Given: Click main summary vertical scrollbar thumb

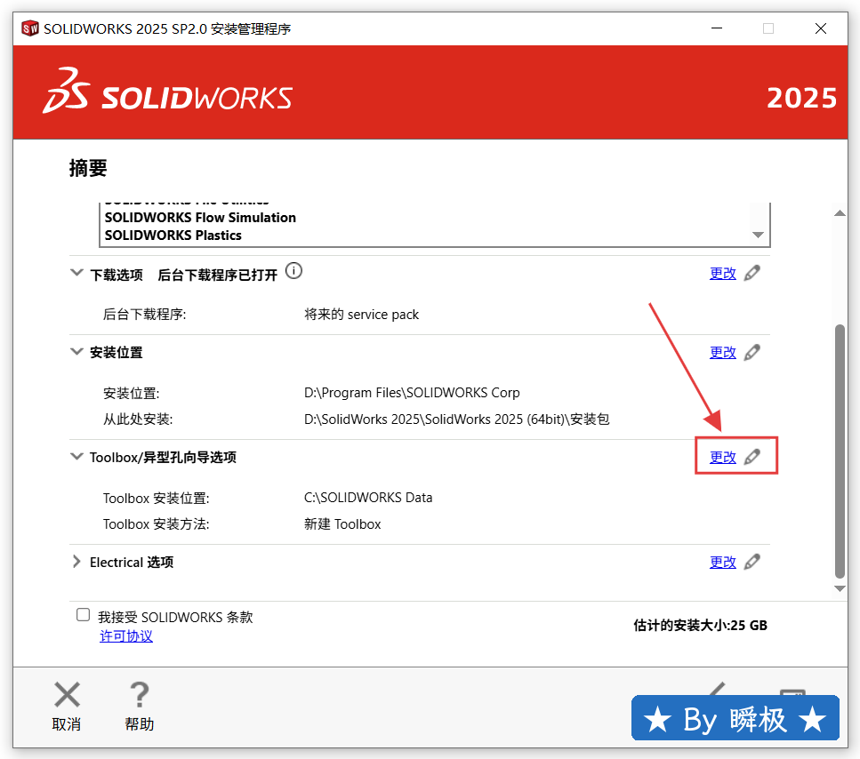Looking at the screenshot, I should 840,451.
